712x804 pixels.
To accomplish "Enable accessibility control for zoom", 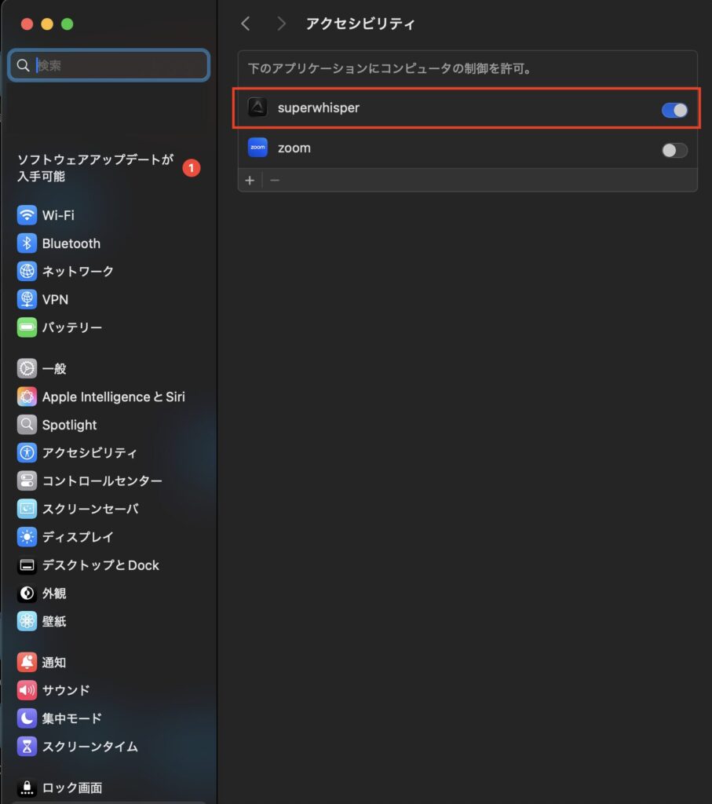I will tap(673, 149).
